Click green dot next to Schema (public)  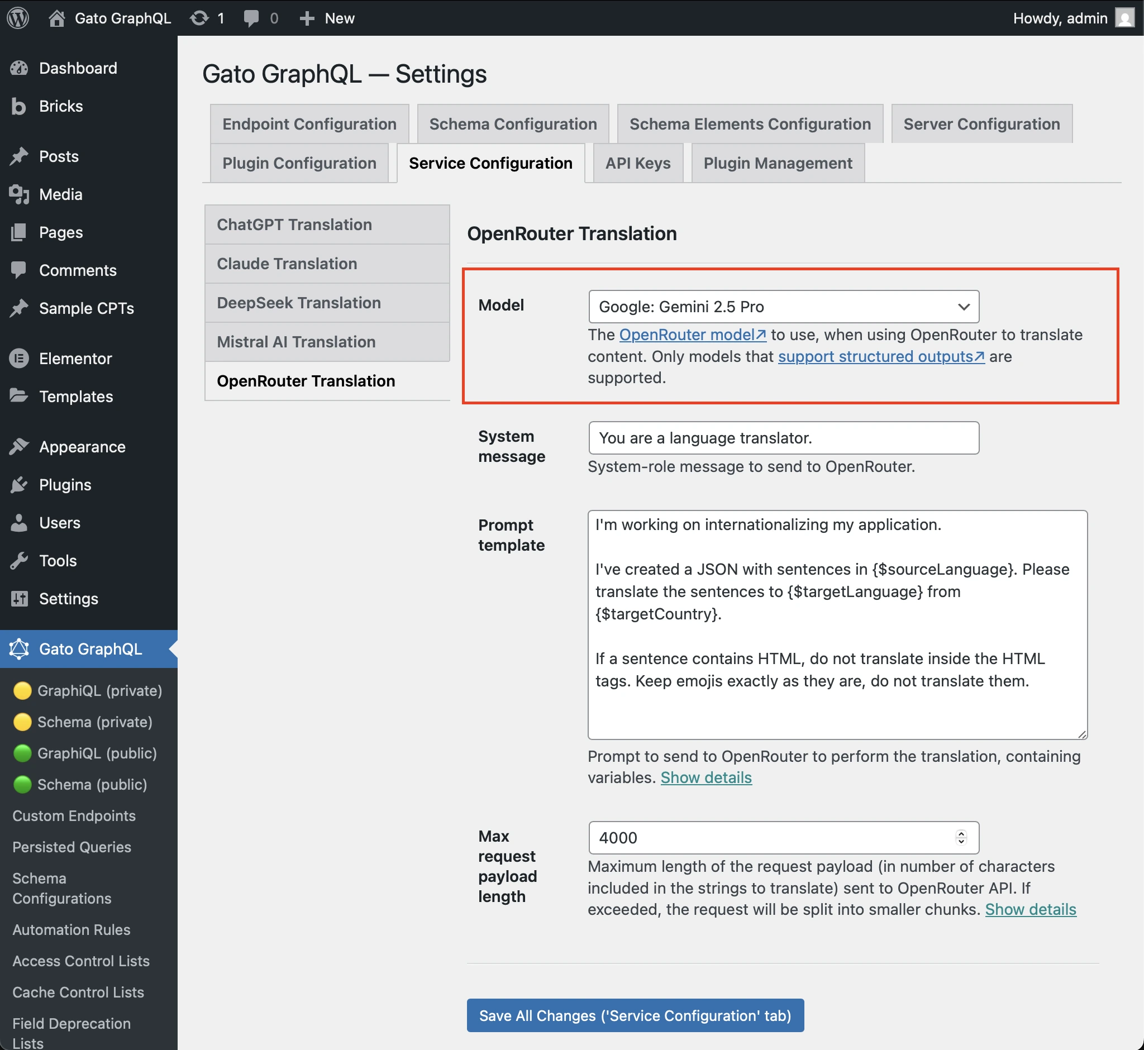click(x=22, y=784)
